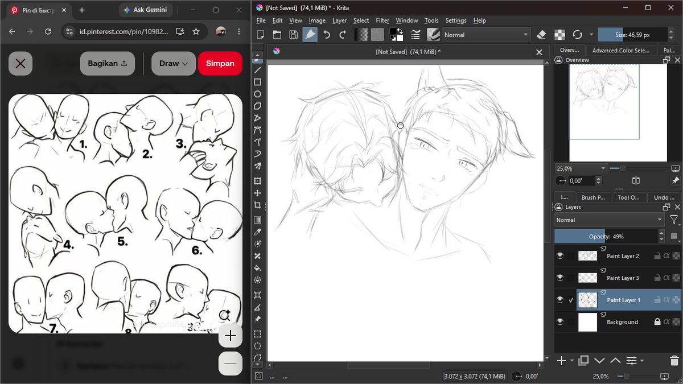683x384 pixels.
Task: Select the Freehand Brush tool in toolbar
Action: click(x=310, y=35)
